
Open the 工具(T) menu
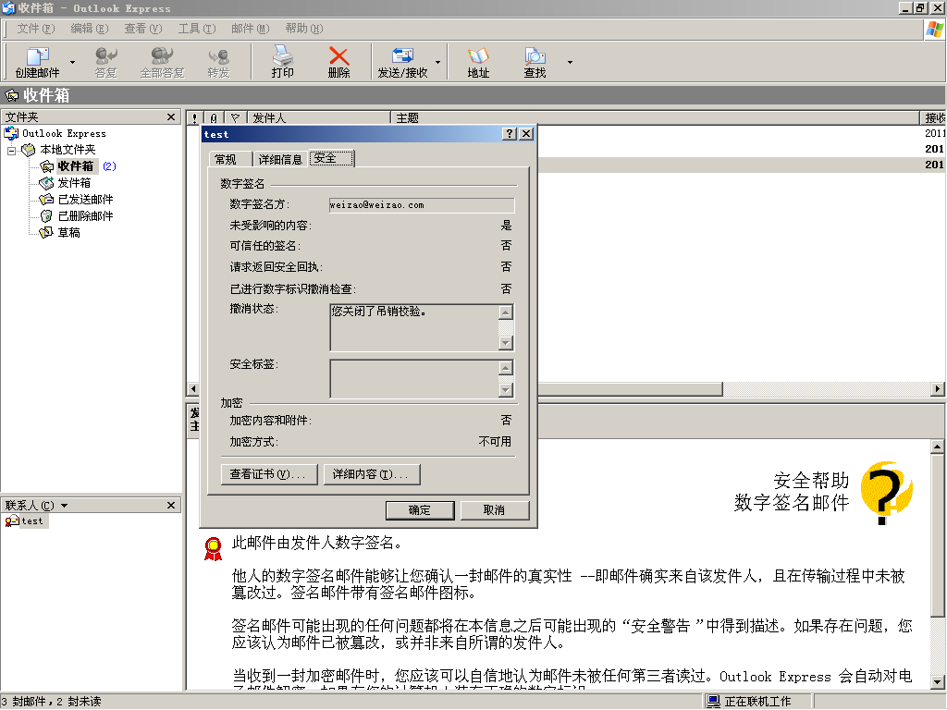(197, 29)
